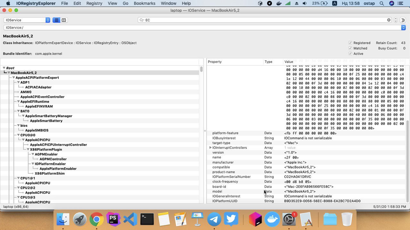Toggle the Registered checkbox
This screenshot has height=230, width=410.
[x=350, y=43]
